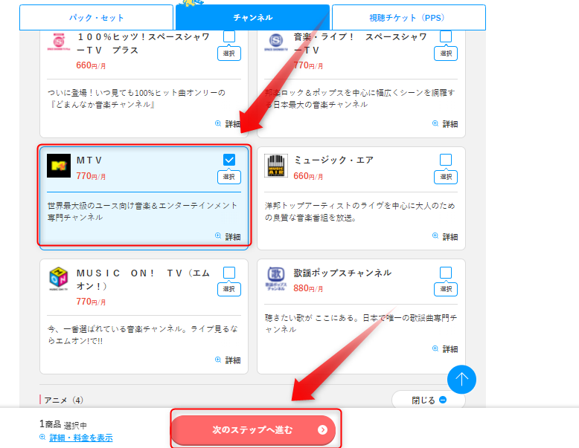Screen dimensions: 579x448
Task: Click the 選択 button for MUSIC ON! TV
Action: (229, 289)
